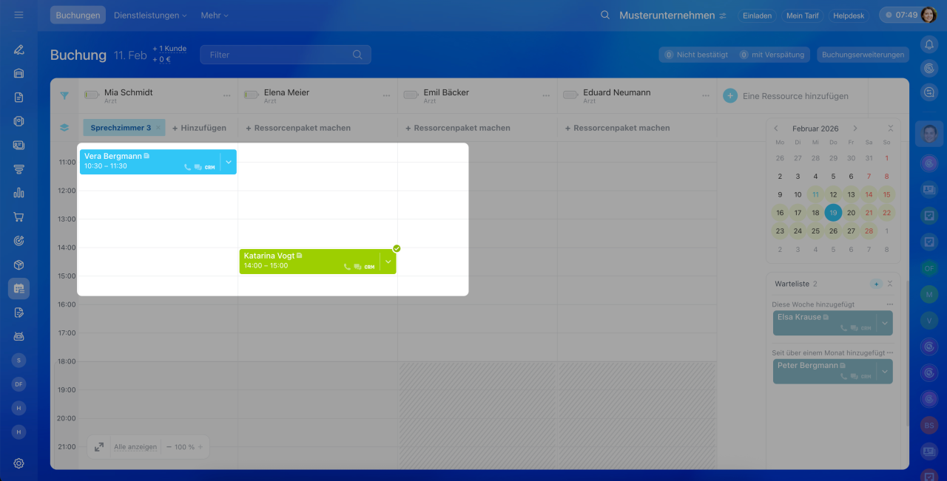Click the layers icon left of Sprechzimmer 3

(x=64, y=128)
